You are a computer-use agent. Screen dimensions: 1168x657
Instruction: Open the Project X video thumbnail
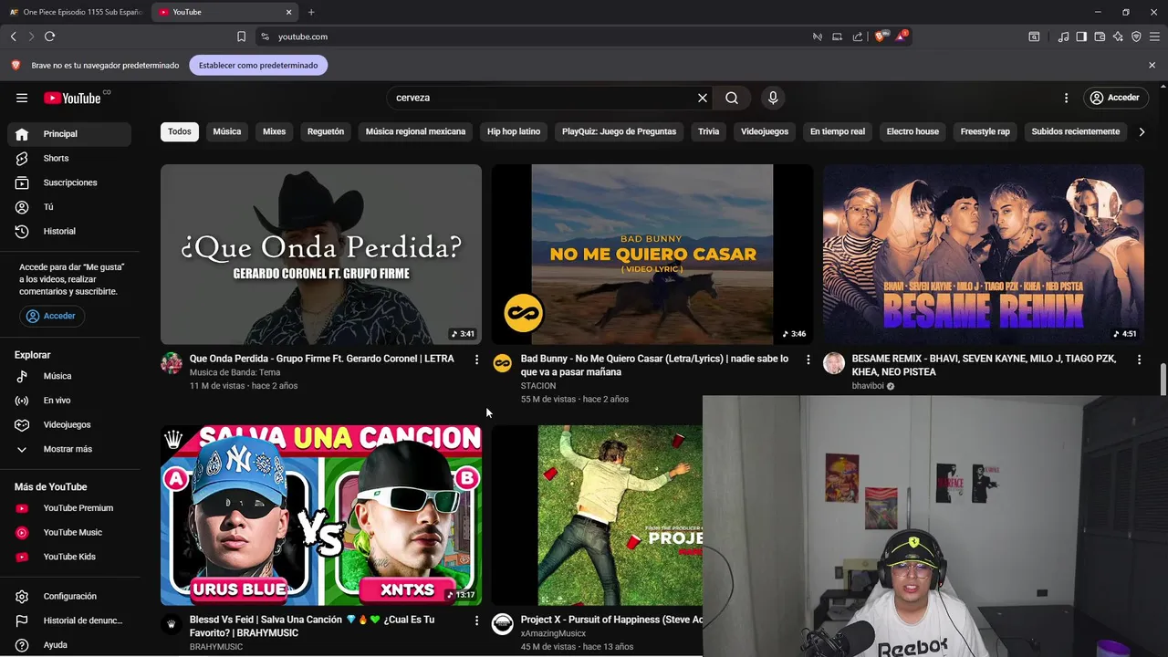[597, 516]
